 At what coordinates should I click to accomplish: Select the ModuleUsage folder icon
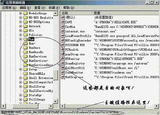(25, 13)
